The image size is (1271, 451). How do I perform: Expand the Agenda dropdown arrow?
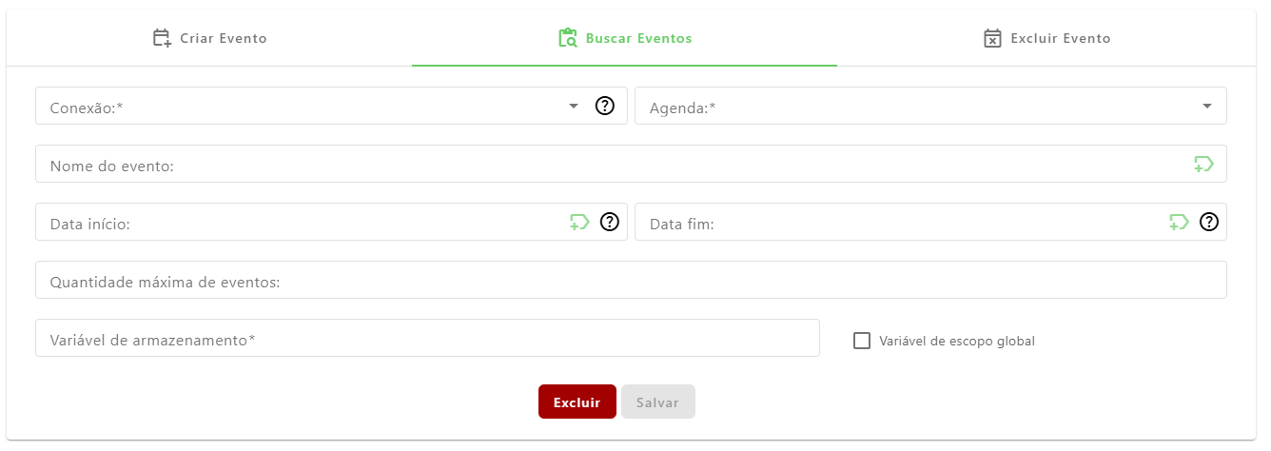tap(1207, 106)
